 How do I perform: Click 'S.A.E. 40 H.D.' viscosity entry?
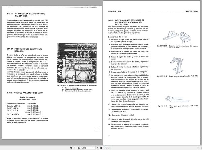tap(33, 106)
